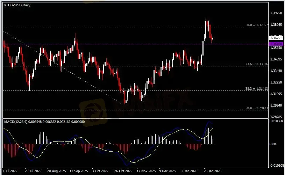Click the 1.33440 price axis label
The width and height of the screenshot is (285, 175).
tap(276, 71)
